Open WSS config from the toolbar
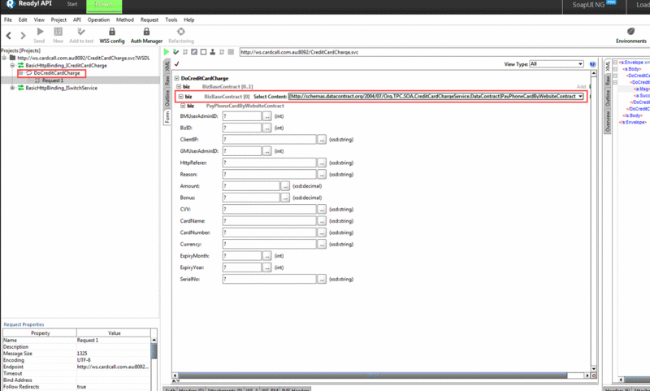Viewport: 650px width, 391px height. pyautogui.click(x=111, y=33)
